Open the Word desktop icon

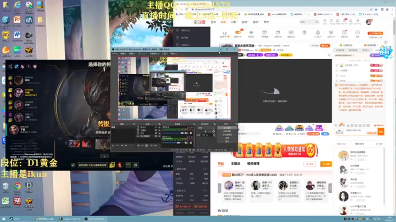tap(17, 35)
